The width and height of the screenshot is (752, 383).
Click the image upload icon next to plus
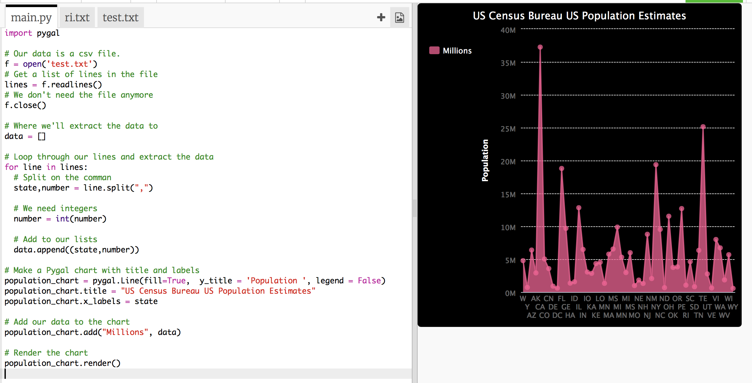(400, 17)
